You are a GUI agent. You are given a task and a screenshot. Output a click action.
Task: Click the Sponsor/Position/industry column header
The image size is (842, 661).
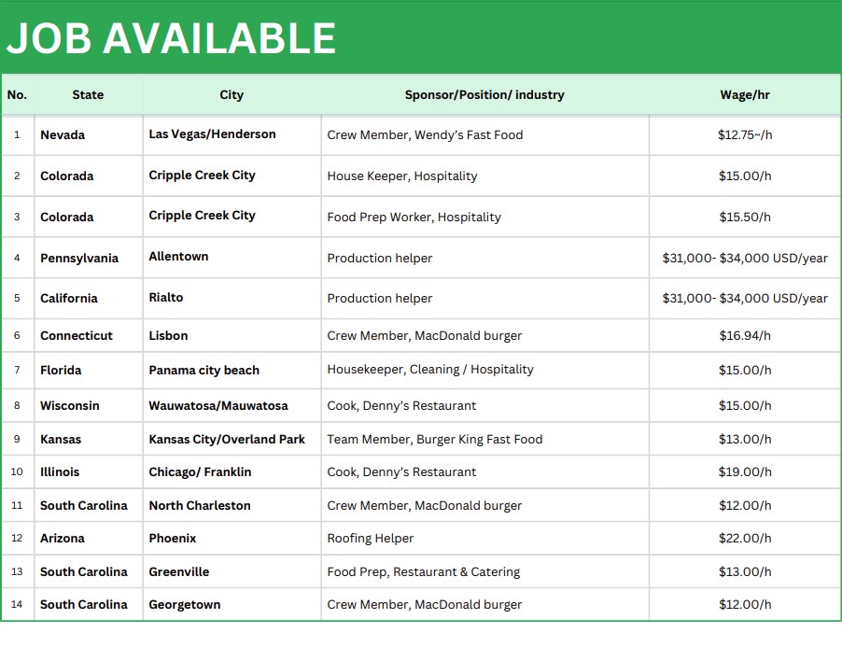(484, 95)
